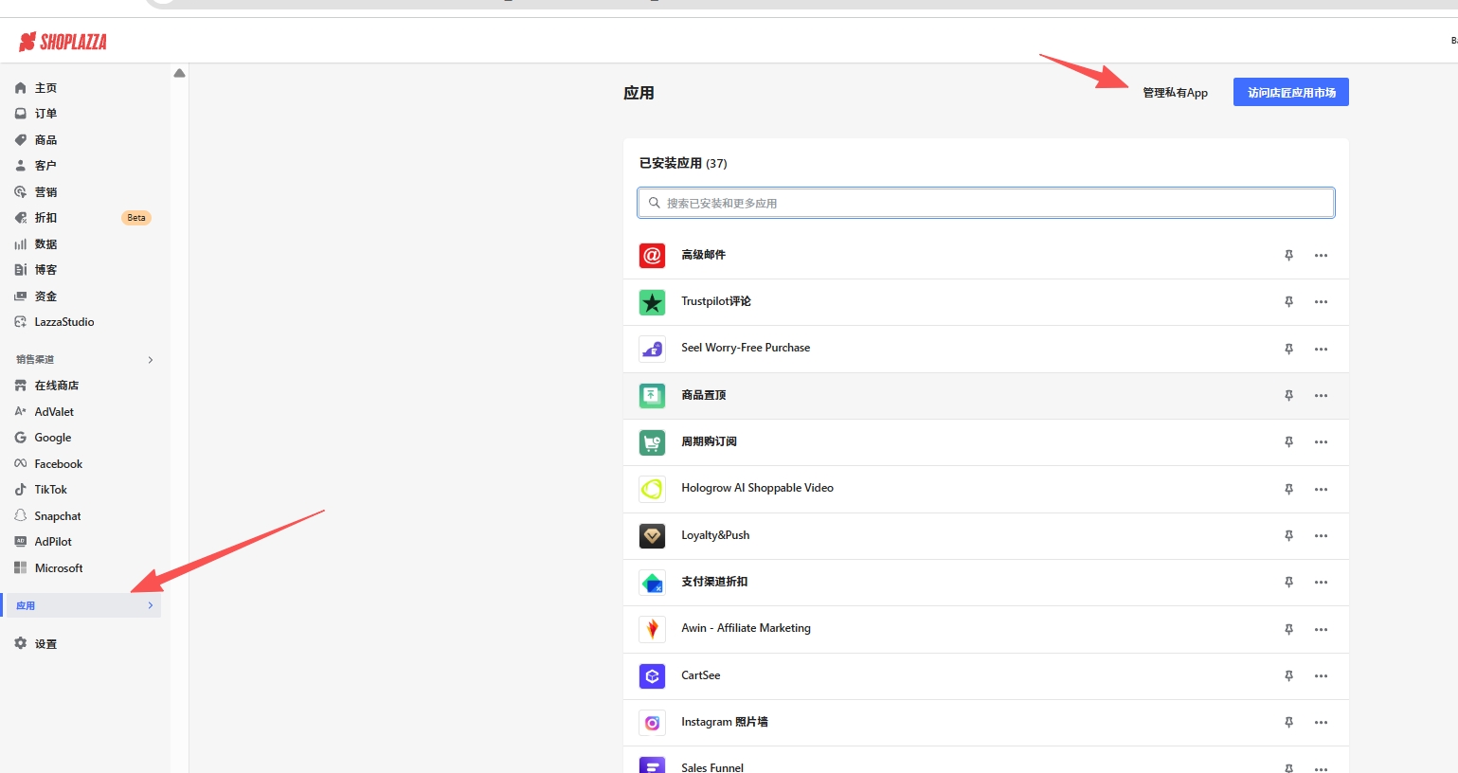Pin the Loyalty&Push app
1458x773 pixels.
[x=1288, y=536]
